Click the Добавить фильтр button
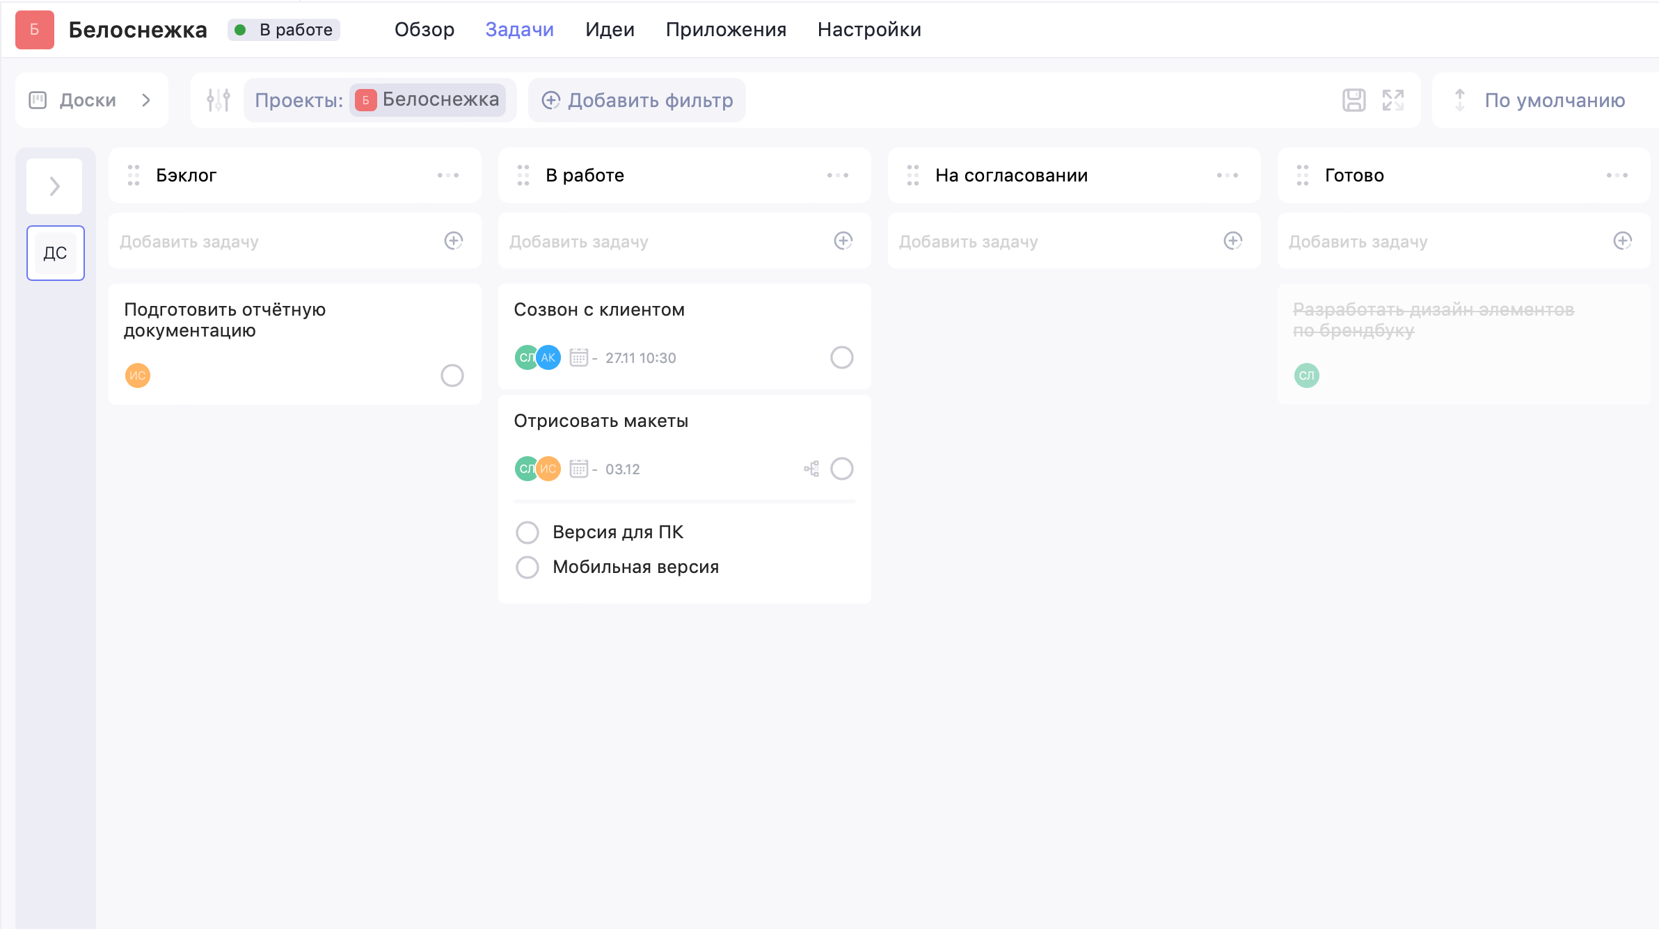The width and height of the screenshot is (1659, 929). pos(637,100)
